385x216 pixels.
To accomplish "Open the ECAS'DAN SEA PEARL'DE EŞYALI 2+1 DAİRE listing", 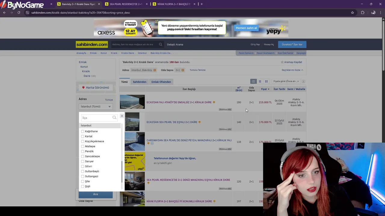I will coord(172,122).
